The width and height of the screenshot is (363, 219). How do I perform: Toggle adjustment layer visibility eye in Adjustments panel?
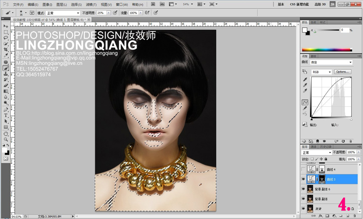coord(324,141)
